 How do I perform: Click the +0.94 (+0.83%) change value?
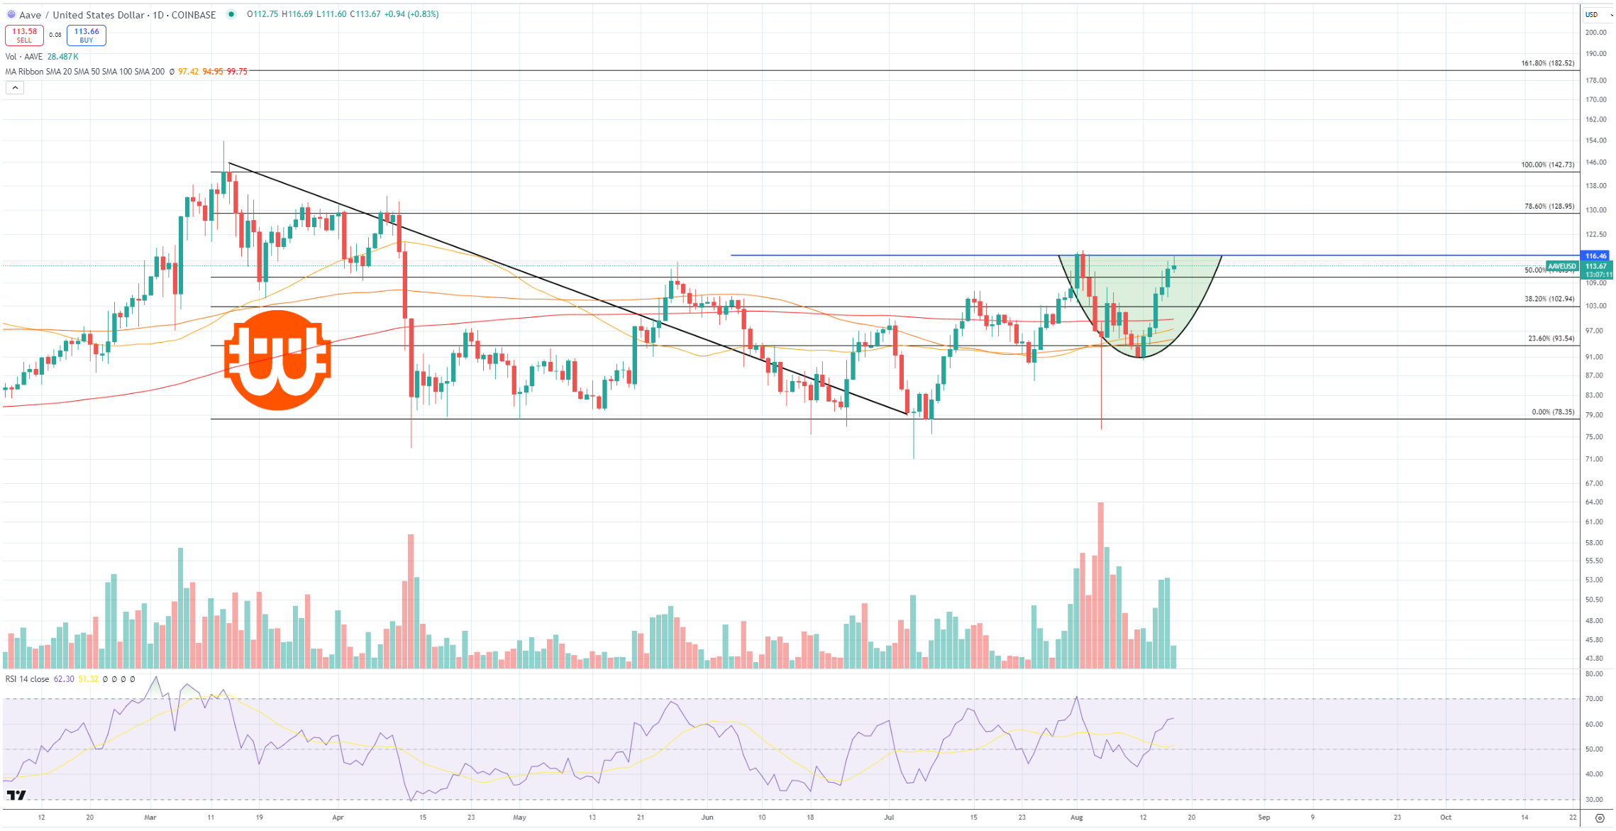pyautogui.click(x=411, y=14)
